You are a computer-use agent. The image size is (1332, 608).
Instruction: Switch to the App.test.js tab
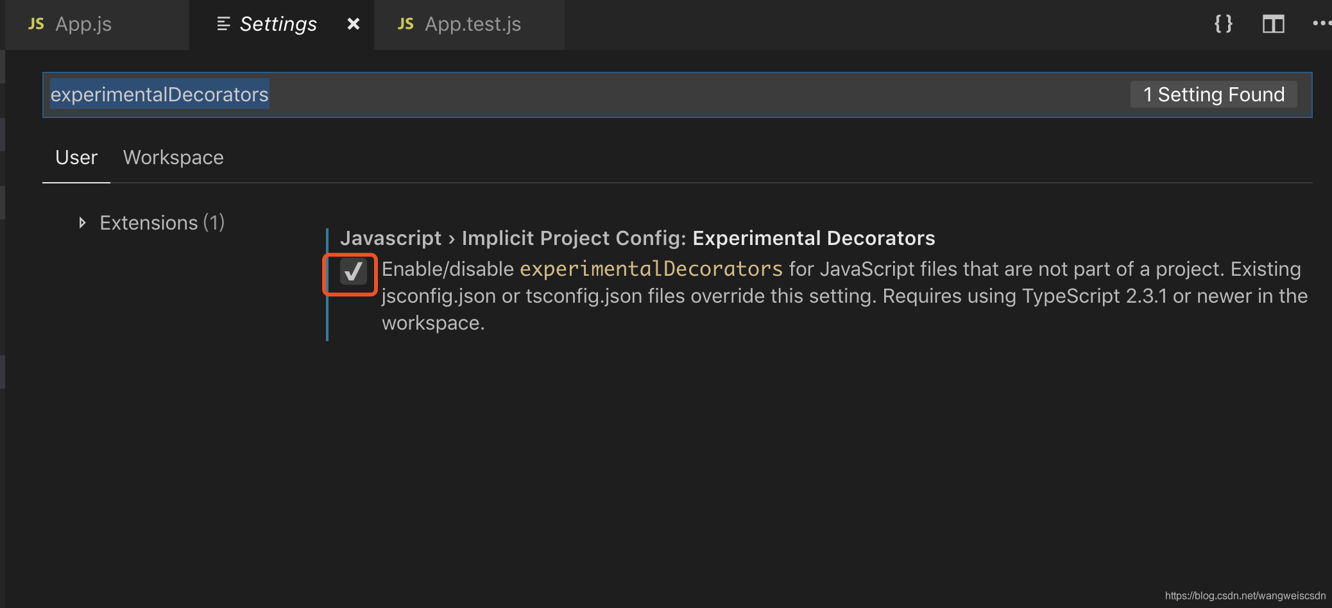pyautogui.click(x=473, y=24)
